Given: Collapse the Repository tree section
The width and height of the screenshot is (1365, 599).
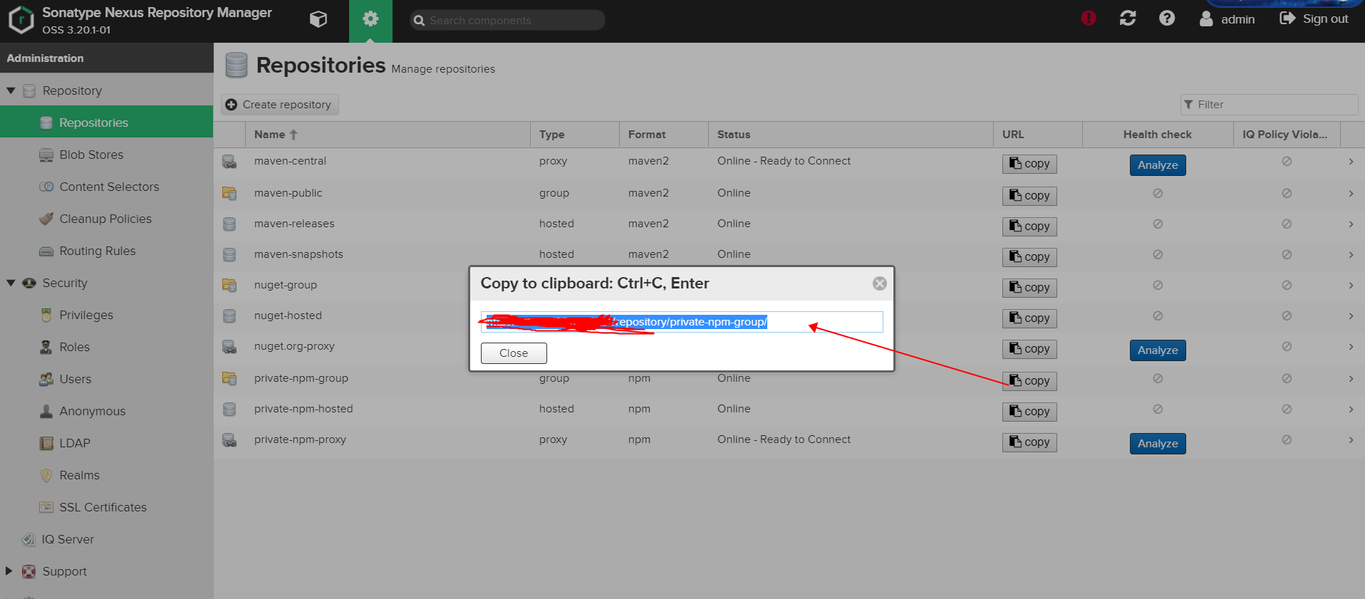Looking at the screenshot, I should tap(11, 90).
